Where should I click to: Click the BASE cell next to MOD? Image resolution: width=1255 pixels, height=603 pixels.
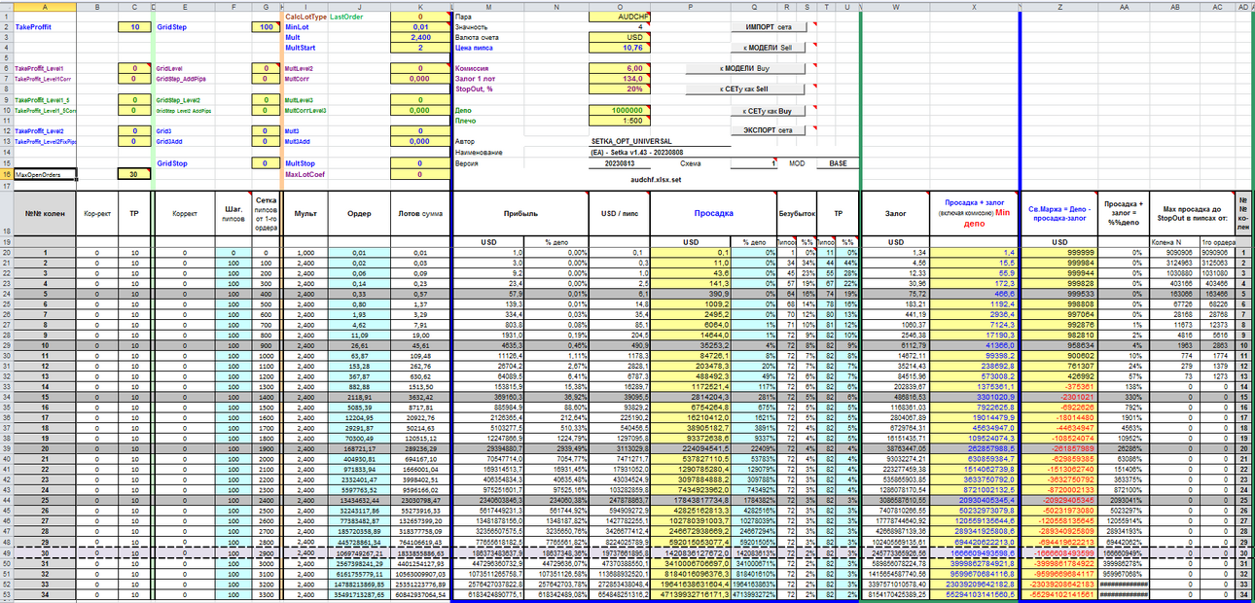pos(838,163)
